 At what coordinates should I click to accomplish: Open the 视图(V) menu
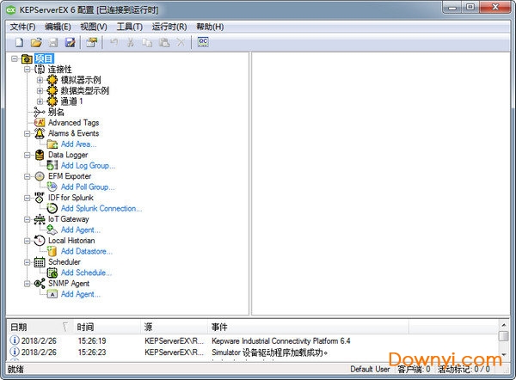click(x=94, y=27)
